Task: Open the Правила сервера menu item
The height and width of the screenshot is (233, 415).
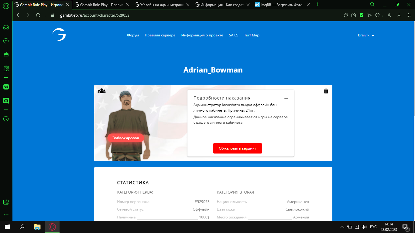Action: click(160, 35)
